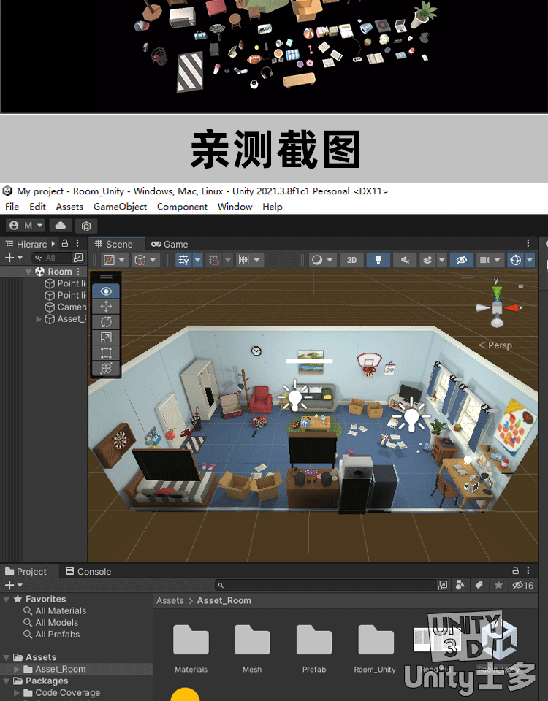Click Assets in the breadcrumb path
Screen dimensions: 548x701
pyautogui.click(x=170, y=600)
